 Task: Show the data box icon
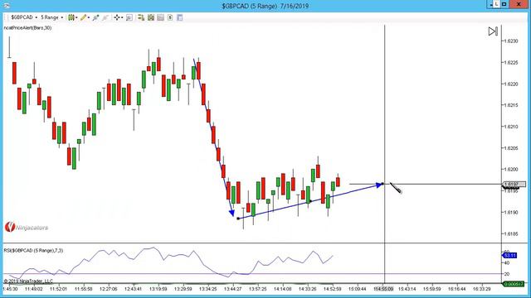129,17
